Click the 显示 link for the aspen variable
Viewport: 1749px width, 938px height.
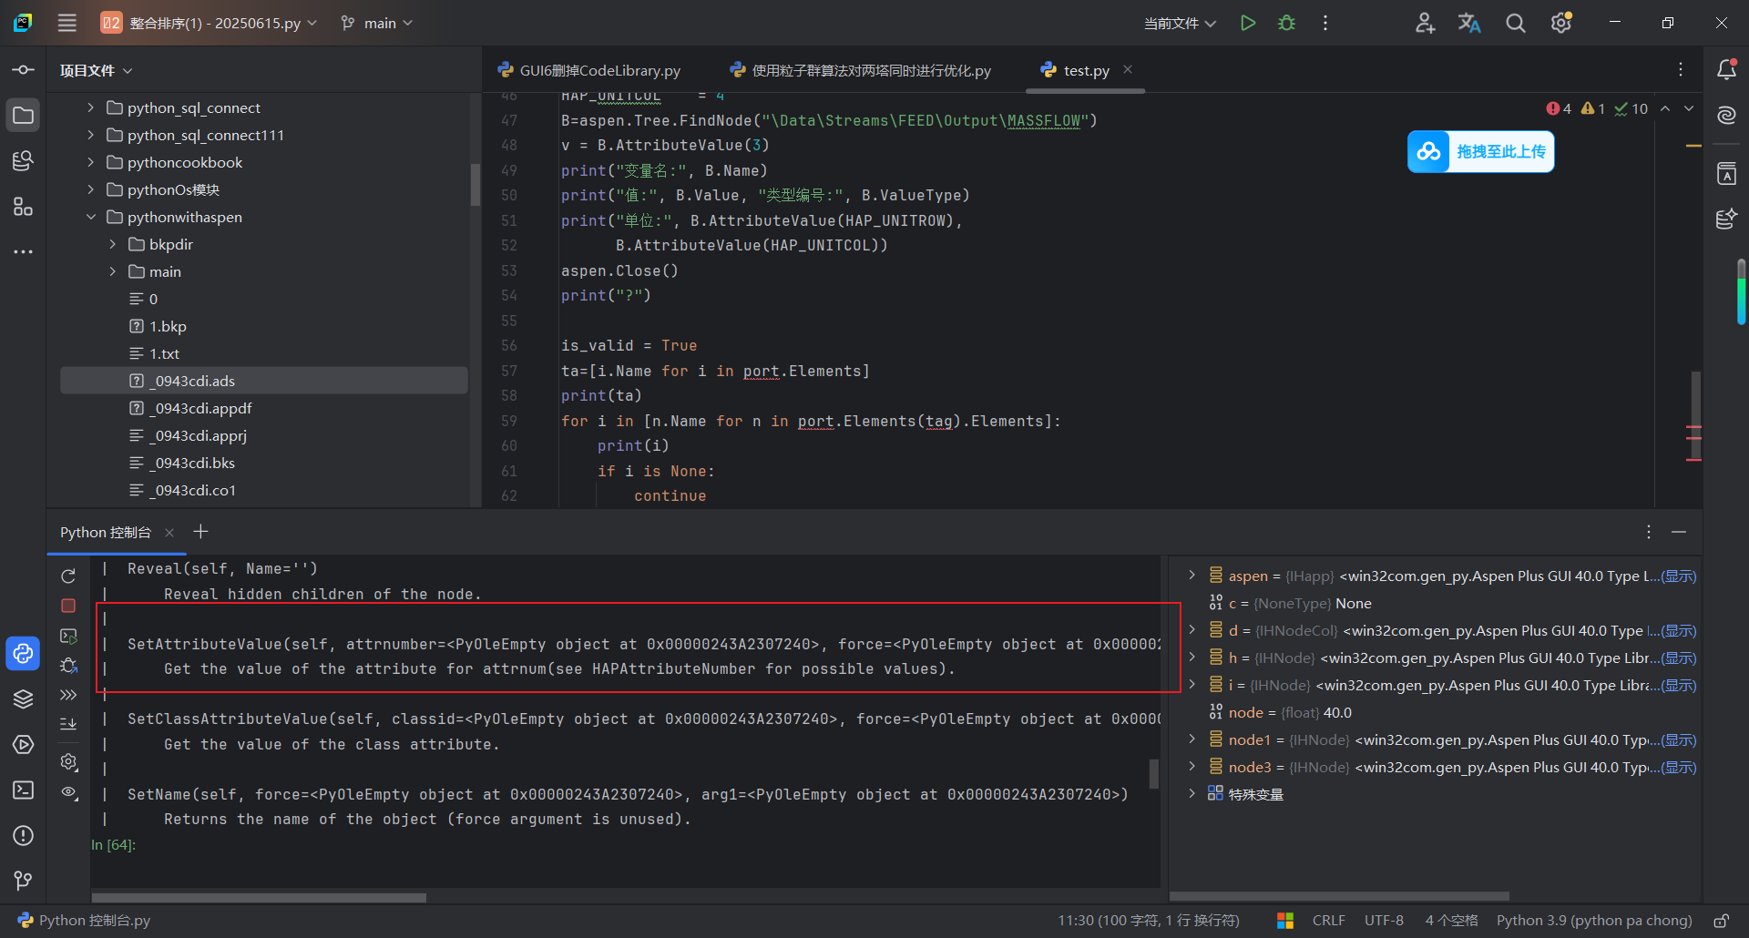point(1678,576)
